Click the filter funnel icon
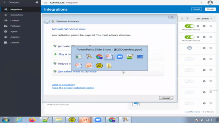The width and height of the screenshot is (219, 123). 188,18
